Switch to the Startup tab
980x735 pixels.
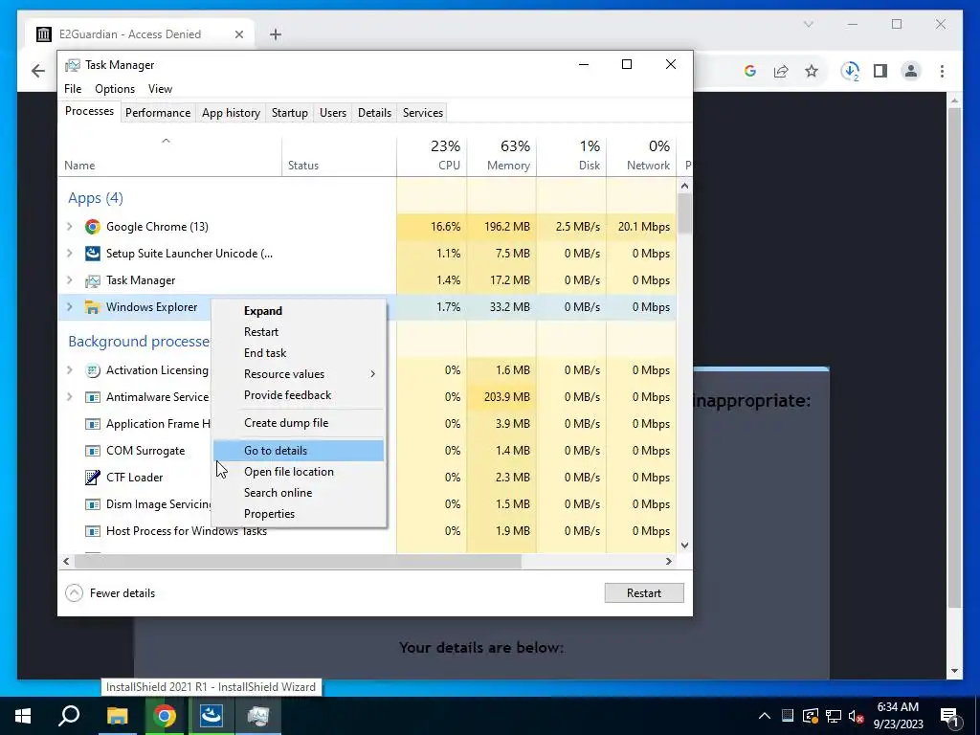[289, 113]
